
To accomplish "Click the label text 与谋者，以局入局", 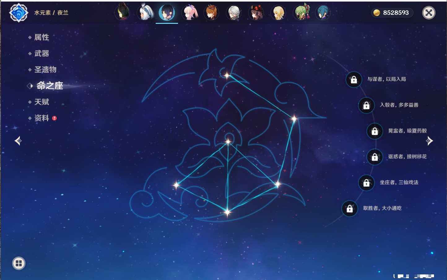I will click(x=387, y=79).
